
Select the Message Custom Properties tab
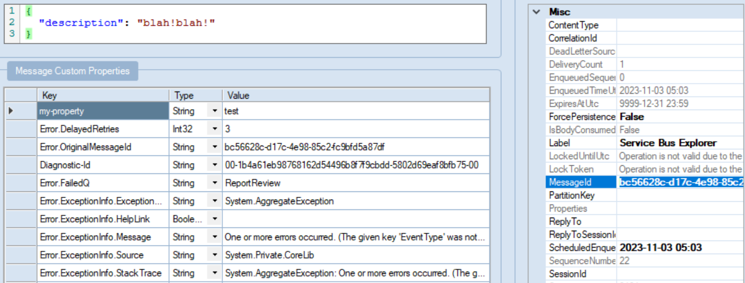(x=72, y=71)
